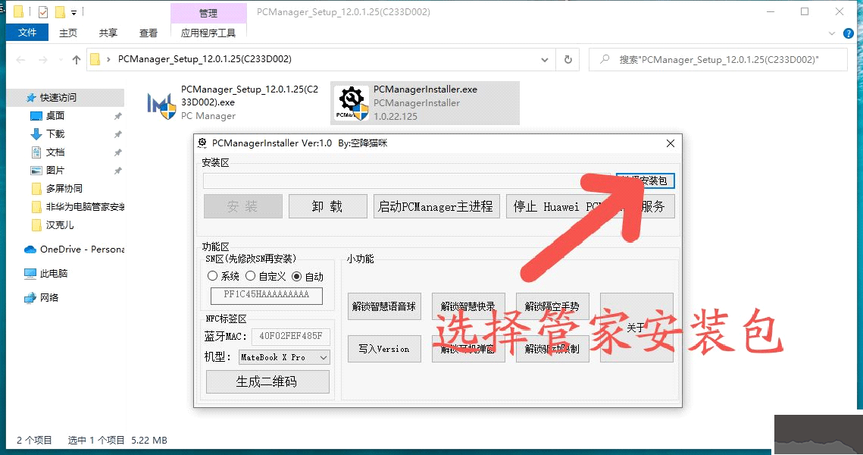Go up one folder level arrow
Viewport: 863px width, 455px height.
coord(76,59)
